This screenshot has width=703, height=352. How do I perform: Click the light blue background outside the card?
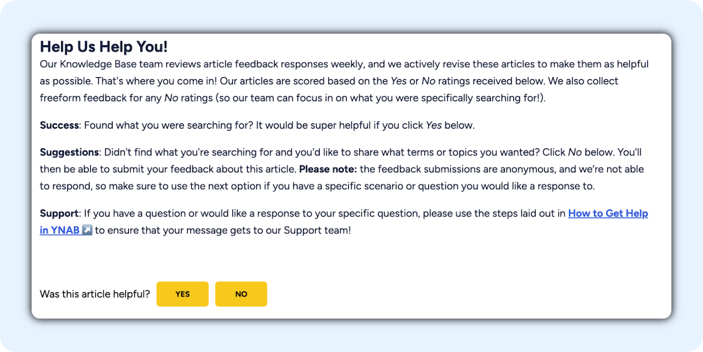[351, 336]
